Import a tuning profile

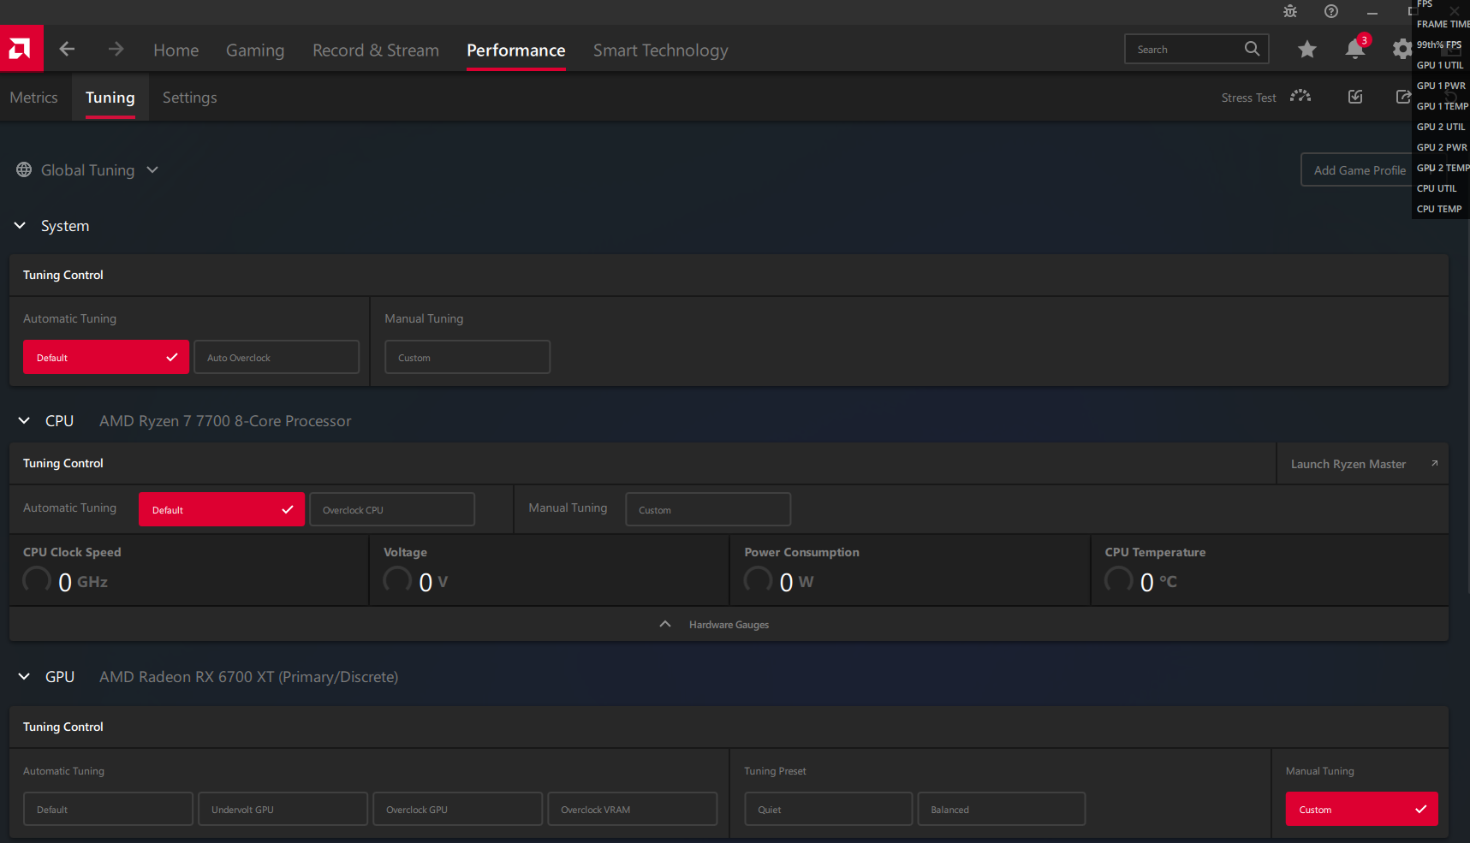[1355, 97]
